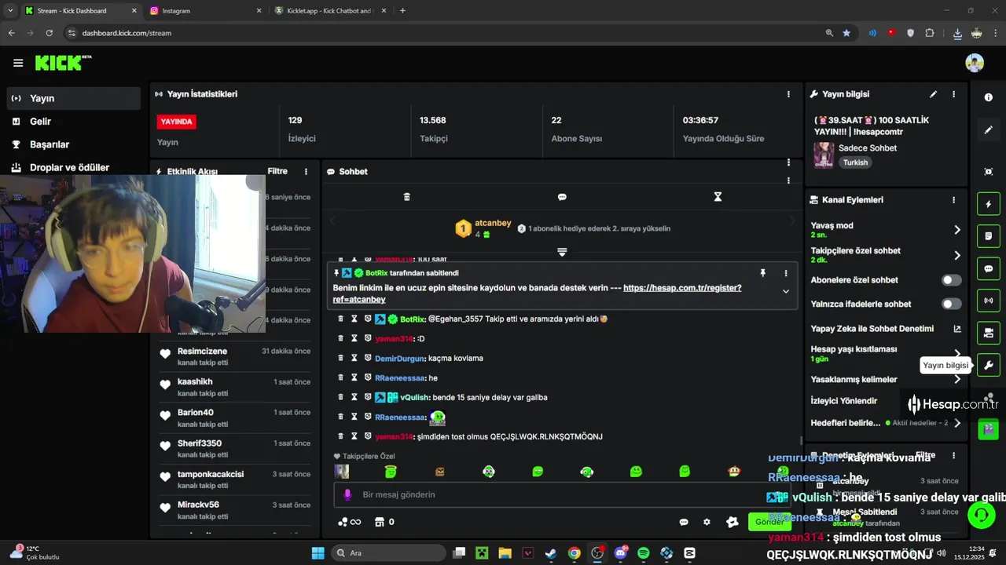
Task: Open the shop icon below the message box
Action: pyautogui.click(x=379, y=522)
